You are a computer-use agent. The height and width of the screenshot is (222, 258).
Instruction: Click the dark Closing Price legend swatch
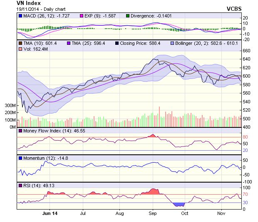(x=117, y=43)
